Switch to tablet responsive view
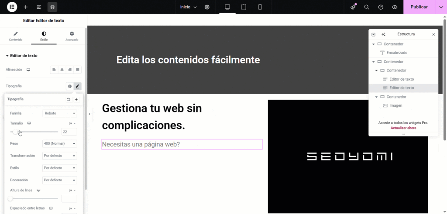The height and width of the screenshot is (214, 447). pyautogui.click(x=244, y=7)
